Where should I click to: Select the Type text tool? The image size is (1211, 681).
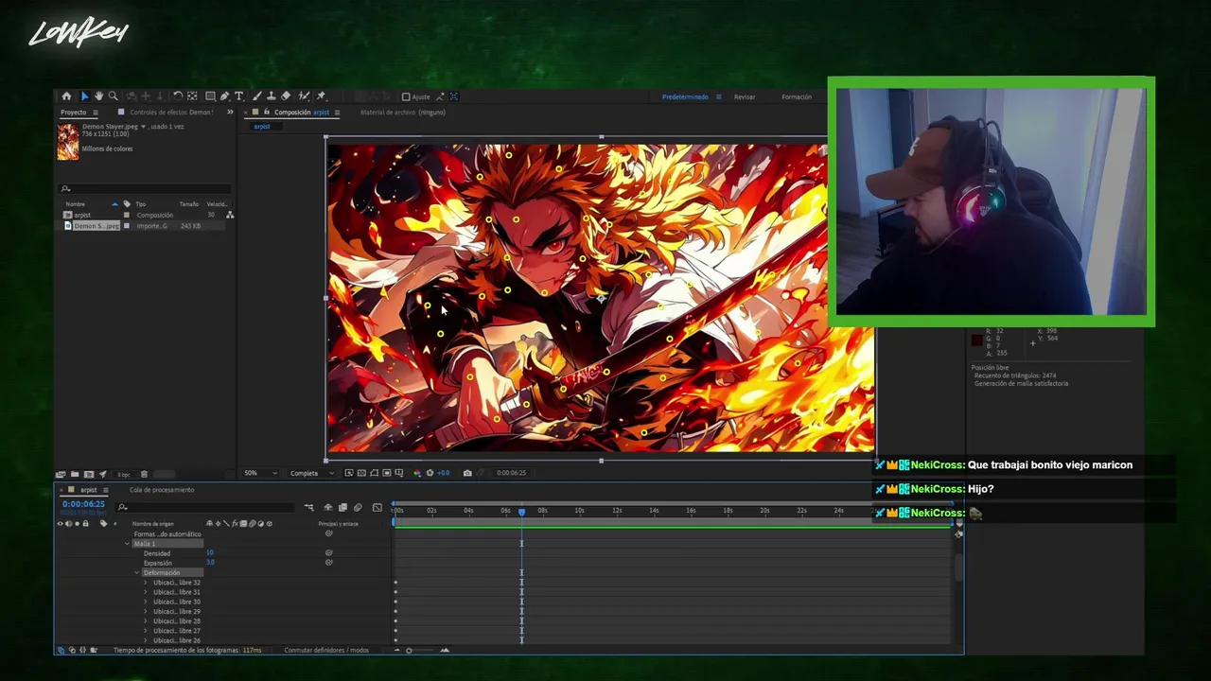point(238,96)
